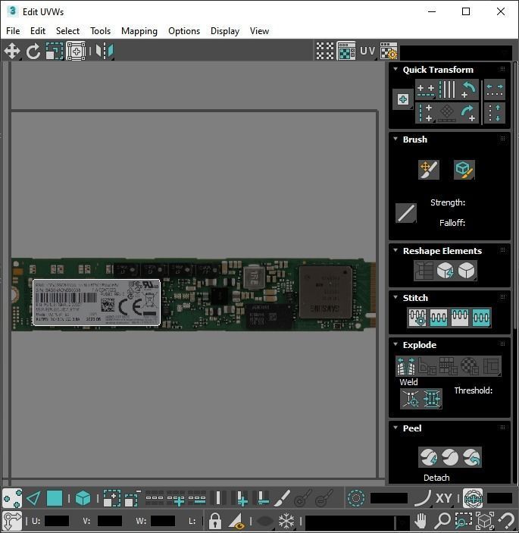The width and height of the screenshot is (519, 533).
Task: Select the Relax brush with cube icon
Action: [x=464, y=169]
